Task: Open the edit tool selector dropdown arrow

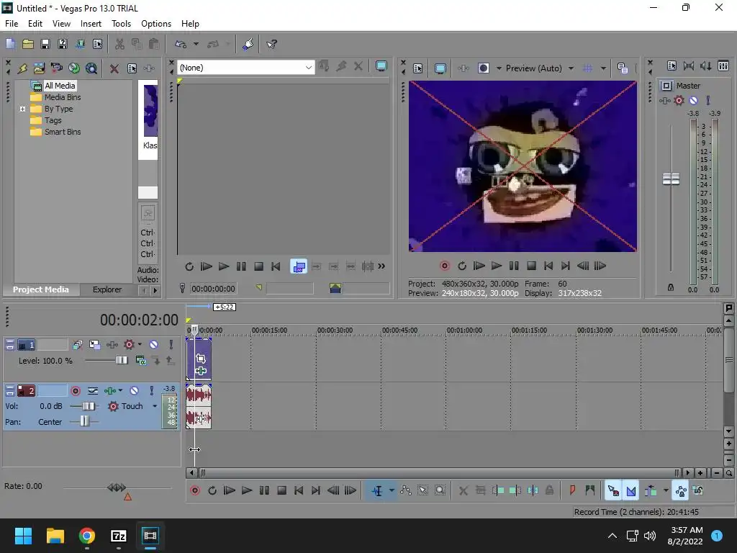Action: pos(391,491)
